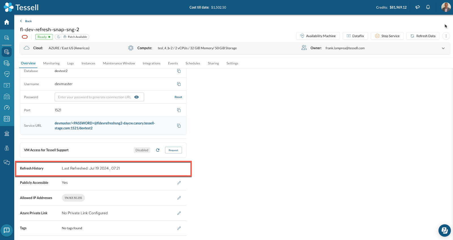
Task: Edit Publicly Accessible setting pencil
Action: (x=179, y=183)
